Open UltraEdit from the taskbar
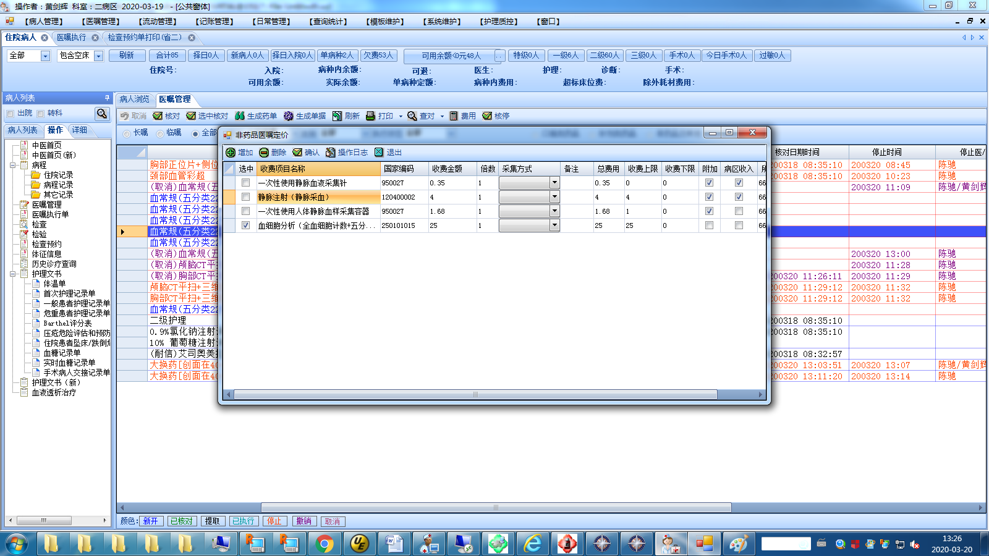Viewport: 989px width, 556px height. click(359, 544)
